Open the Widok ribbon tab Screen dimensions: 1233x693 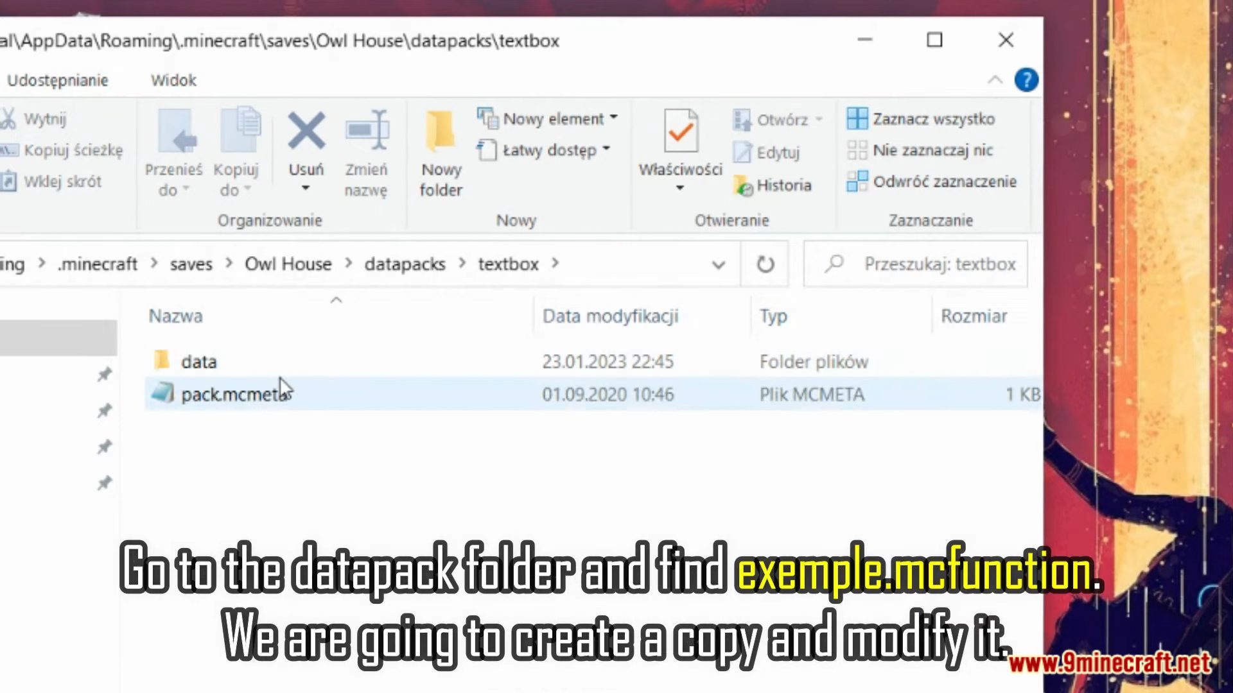pyautogui.click(x=173, y=80)
